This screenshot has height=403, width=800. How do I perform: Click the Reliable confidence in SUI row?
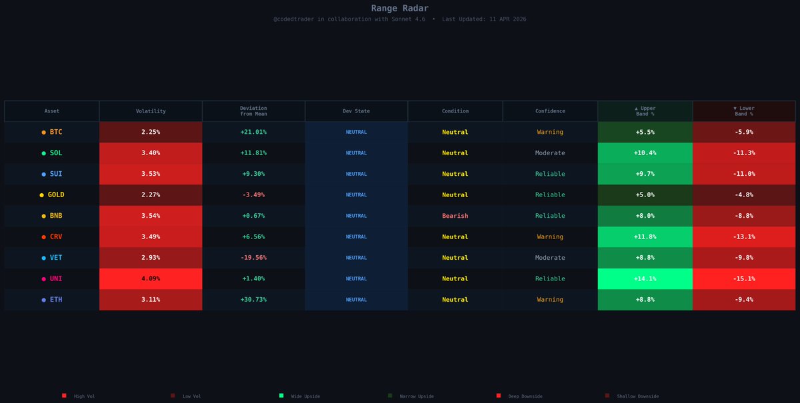(x=550, y=175)
